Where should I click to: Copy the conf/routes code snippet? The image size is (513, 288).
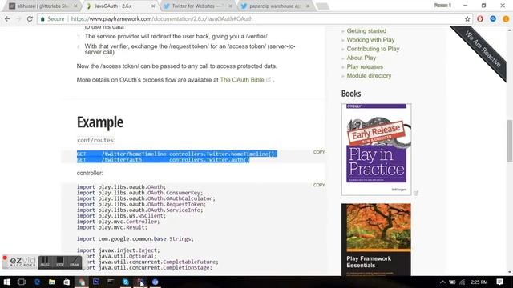(319, 152)
